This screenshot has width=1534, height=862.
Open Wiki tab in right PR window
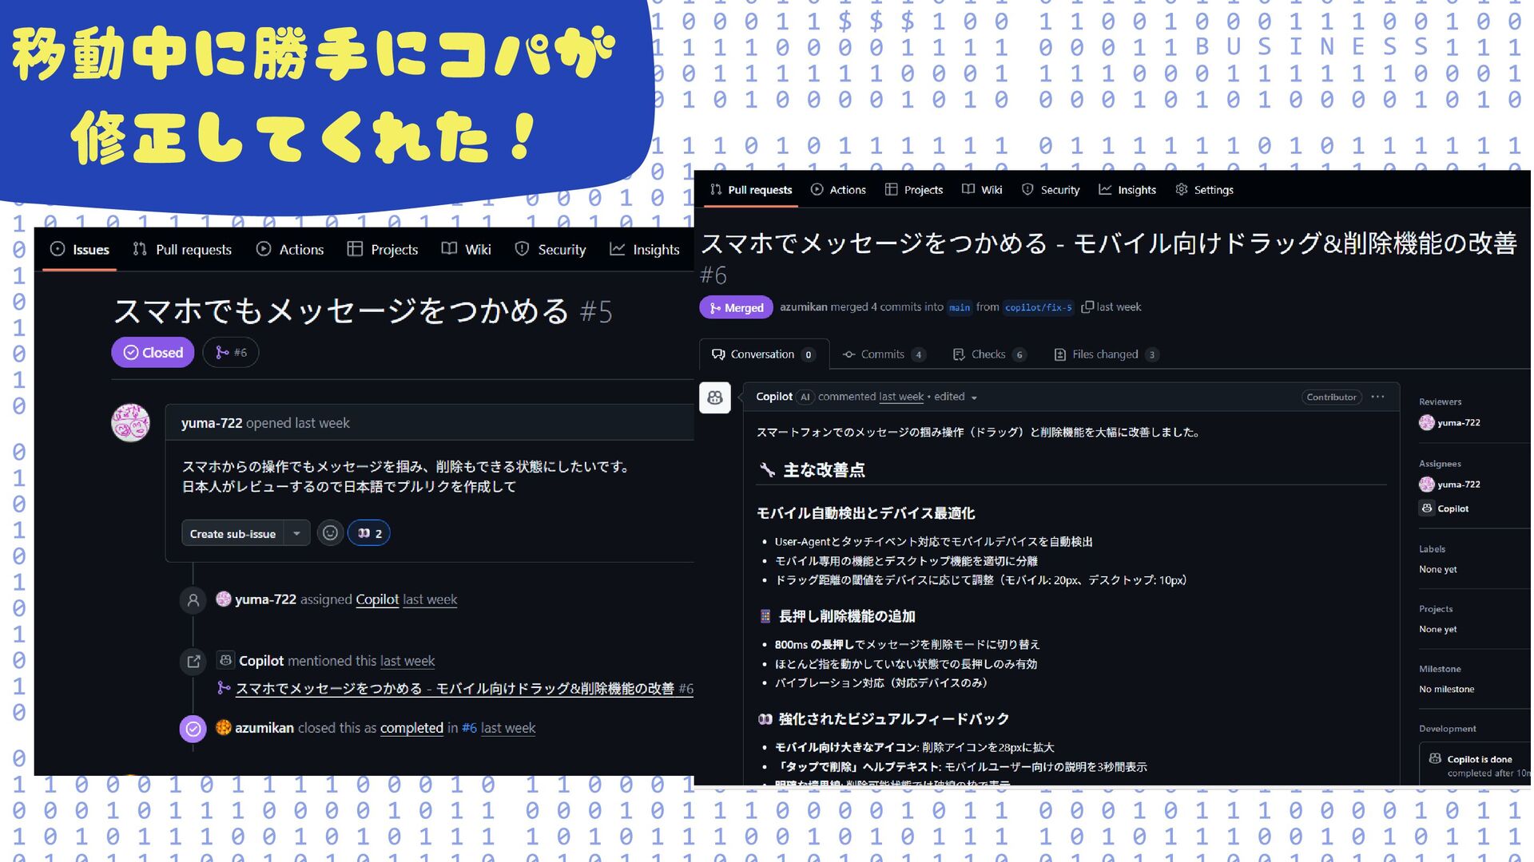pos(982,190)
